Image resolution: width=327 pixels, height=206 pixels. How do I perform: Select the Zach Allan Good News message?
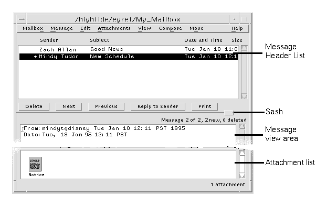[129, 49]
